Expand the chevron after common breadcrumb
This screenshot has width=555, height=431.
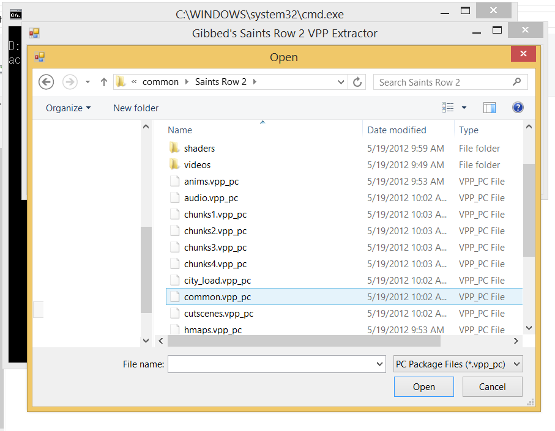tap(187, 82)
